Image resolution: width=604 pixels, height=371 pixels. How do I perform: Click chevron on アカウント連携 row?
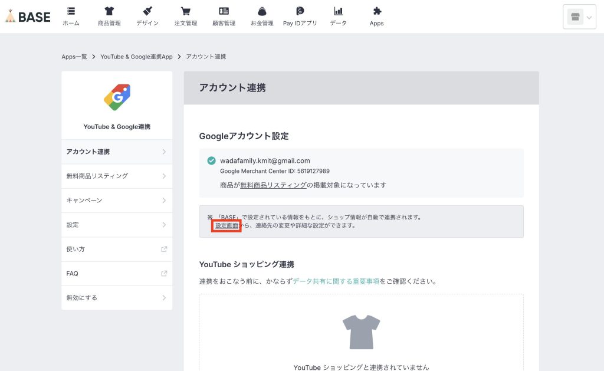coord(164,152)
